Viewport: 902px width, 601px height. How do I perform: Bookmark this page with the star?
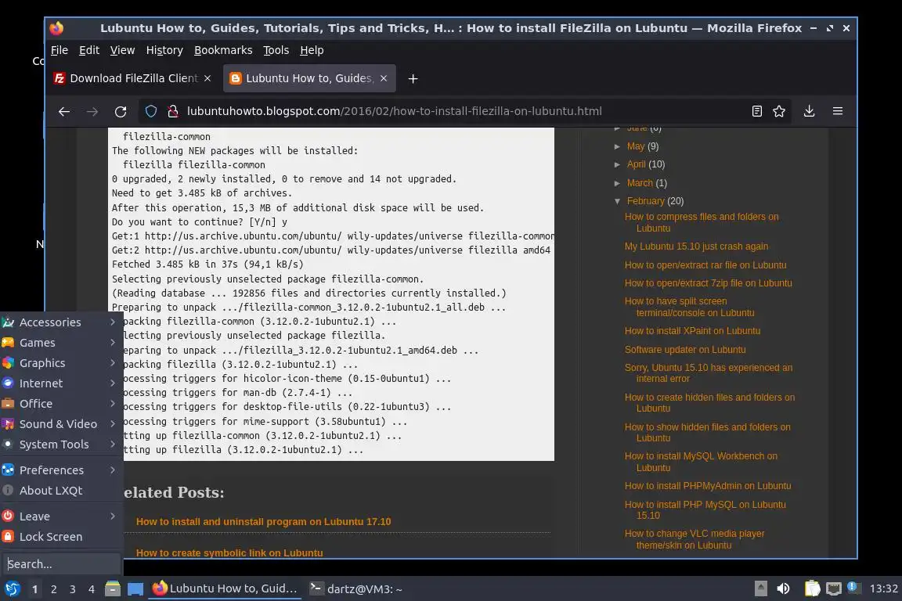[779, 112]
